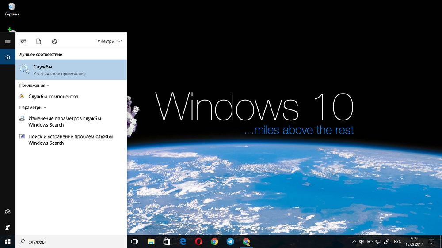442x248 pixels.
Task: Launch Службы компонентов app result
Action: click(71, 96)
